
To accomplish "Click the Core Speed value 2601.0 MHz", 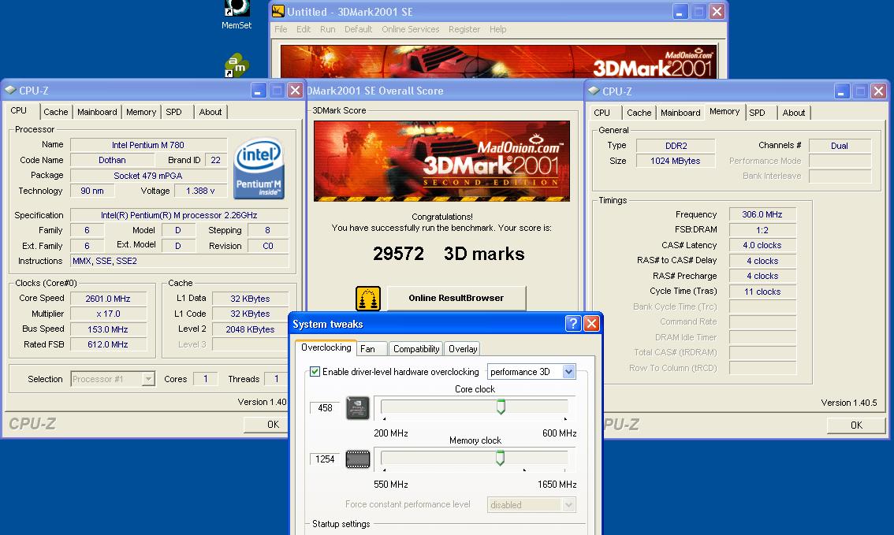I will click(108, 299).
